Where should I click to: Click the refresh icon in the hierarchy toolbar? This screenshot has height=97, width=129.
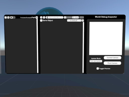(x=6, y=17)
